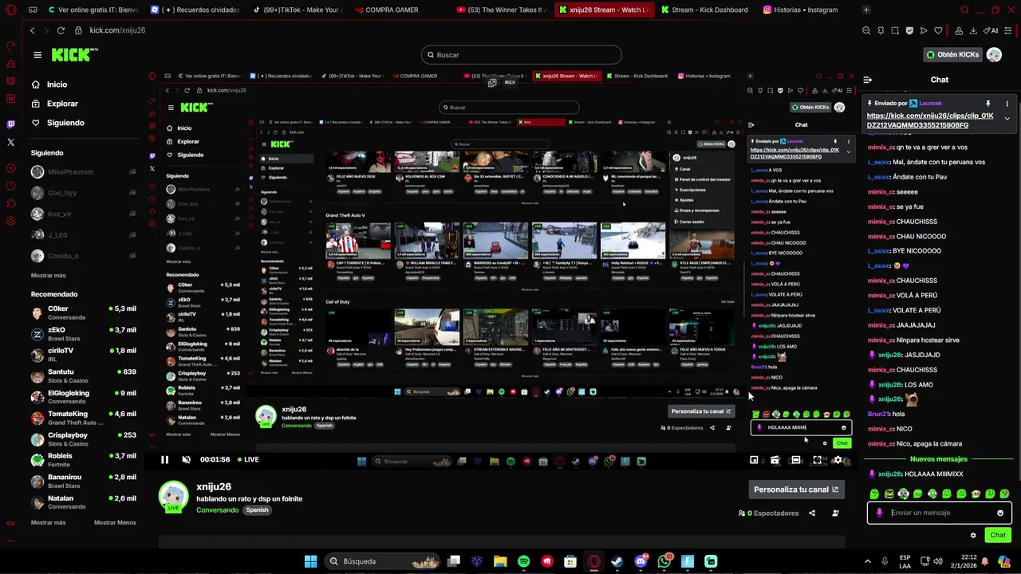
Task: Open WhatsApp from the taskbar
Action: click(664, 561)
